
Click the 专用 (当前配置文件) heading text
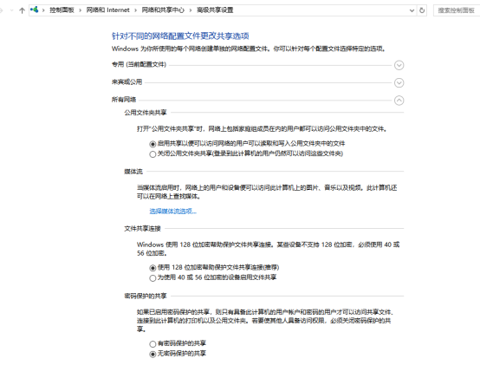tap(139, 64)
